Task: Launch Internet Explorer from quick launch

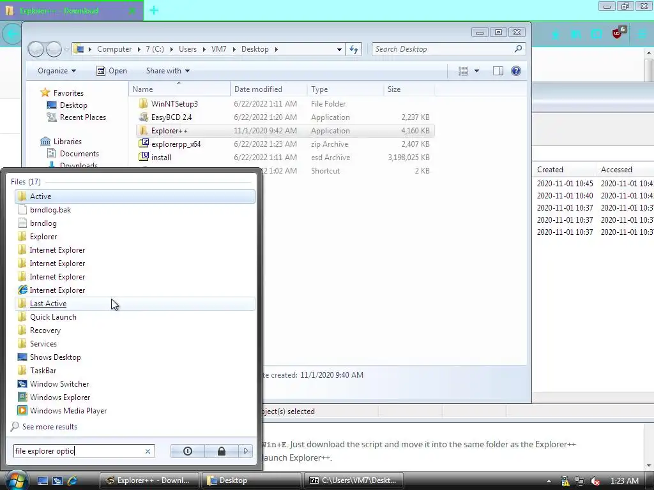Action: tap(72, 480)
